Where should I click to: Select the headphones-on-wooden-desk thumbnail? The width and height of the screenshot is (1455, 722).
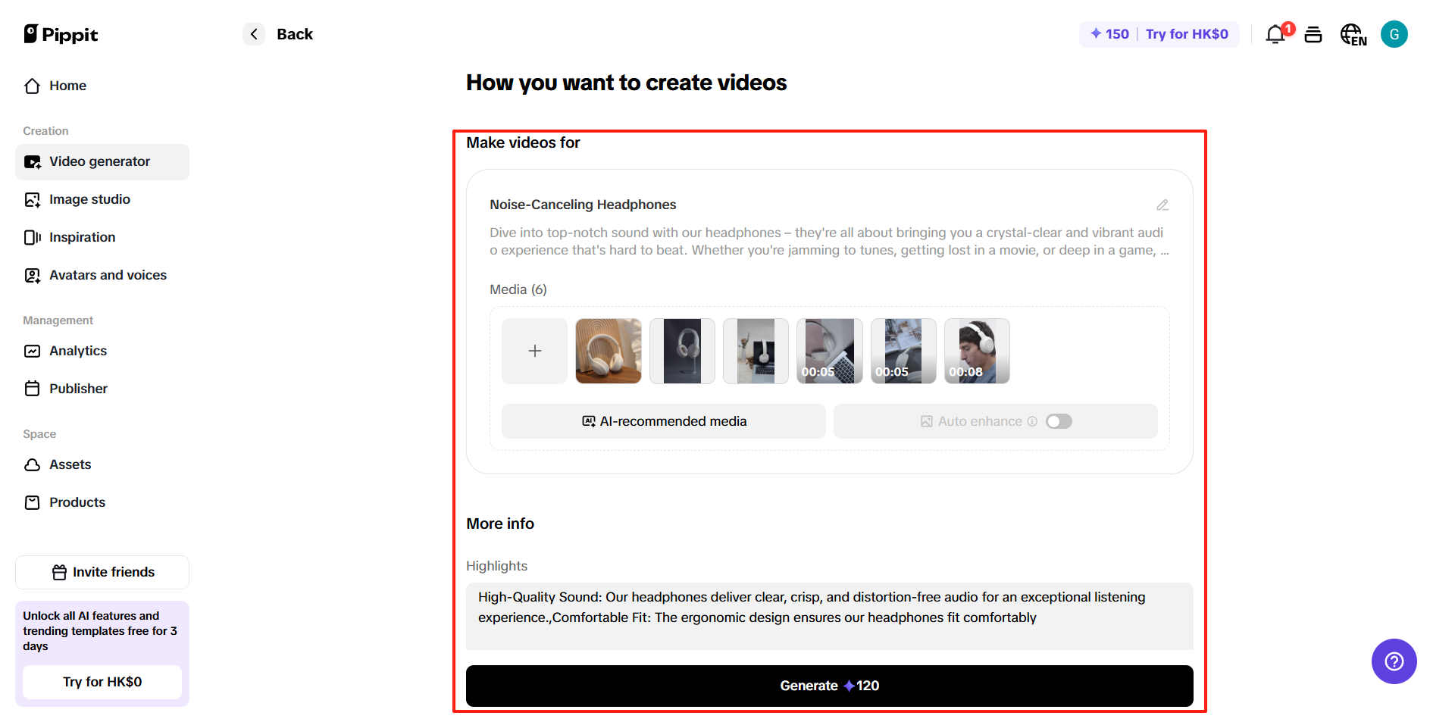tap(608, 351)
